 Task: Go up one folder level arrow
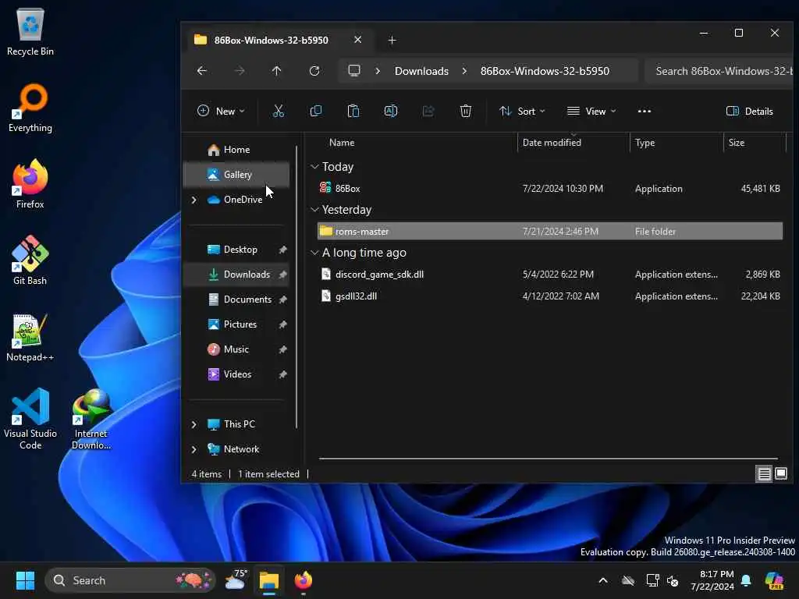(277, 71)
